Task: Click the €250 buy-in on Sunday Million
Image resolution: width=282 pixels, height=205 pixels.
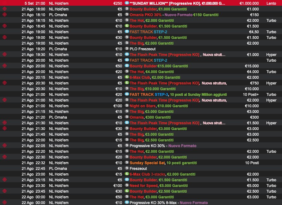Action: pyautogui.click(x=118, y=3)
